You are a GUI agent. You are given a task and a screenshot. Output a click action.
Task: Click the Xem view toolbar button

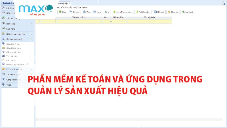(x=97, y=12)
